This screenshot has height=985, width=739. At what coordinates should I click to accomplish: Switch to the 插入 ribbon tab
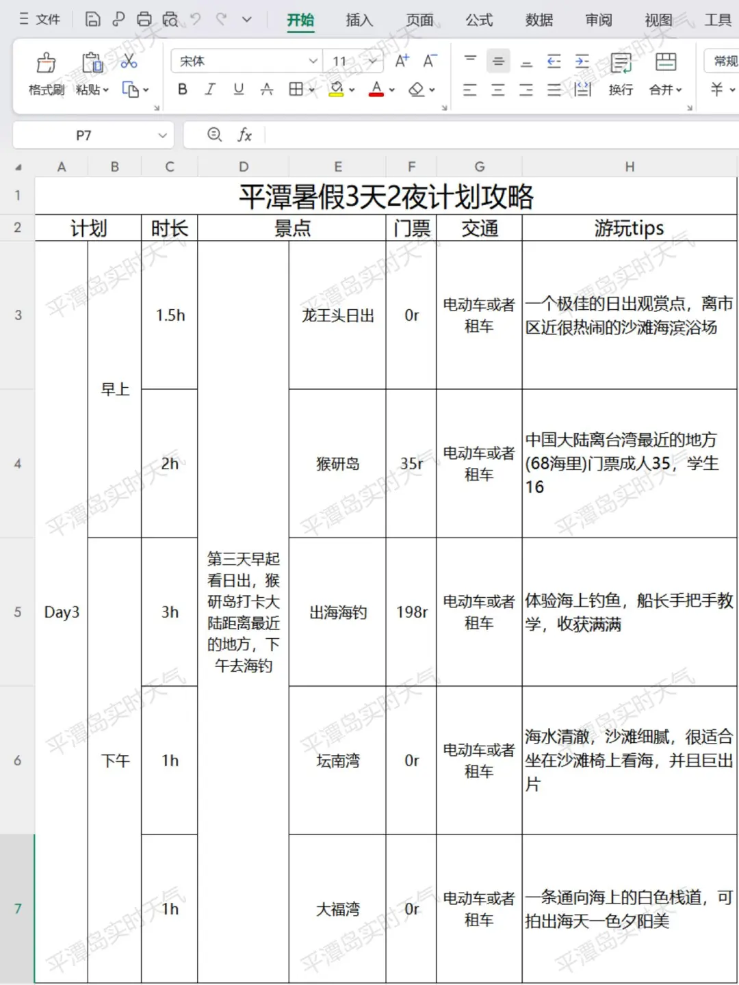point(359,20)
